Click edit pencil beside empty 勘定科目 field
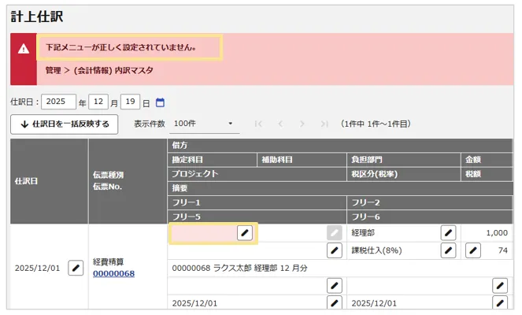The width and height of the screenshot is (522, 315). pos(245,232)
